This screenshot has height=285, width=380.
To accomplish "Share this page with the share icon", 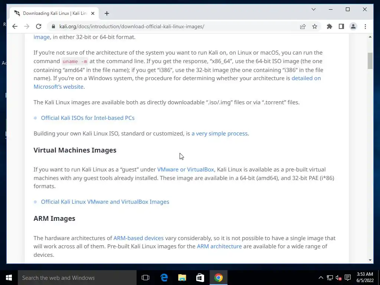I will [x=303, y=26].
